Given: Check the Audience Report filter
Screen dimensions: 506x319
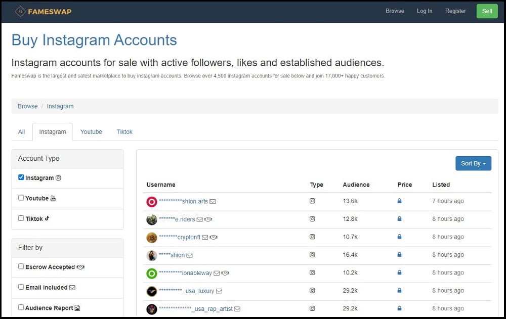Looking at the screenshot, I should (x=21, y=307).
